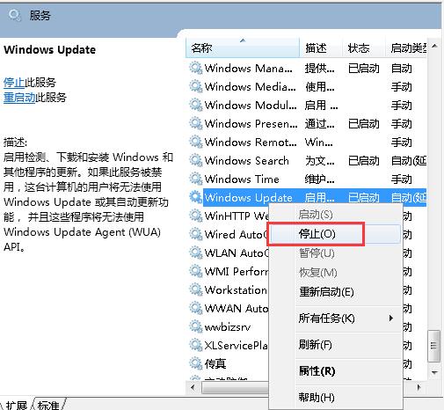
Task: Click the gear icon beside Windows Media... service
Action: [195, 86]
